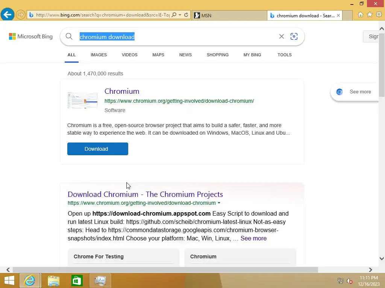
Task: Select the ALL results tab
Action: pyautogui.click(x=71, y=55)
